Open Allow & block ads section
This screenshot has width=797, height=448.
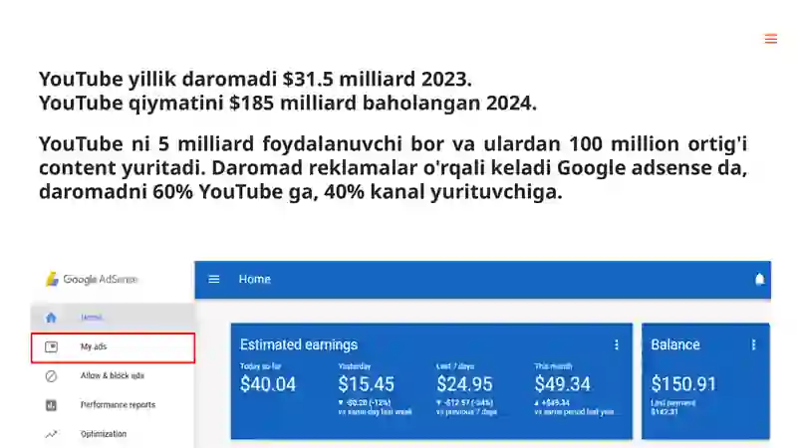(x=113, y=376)
